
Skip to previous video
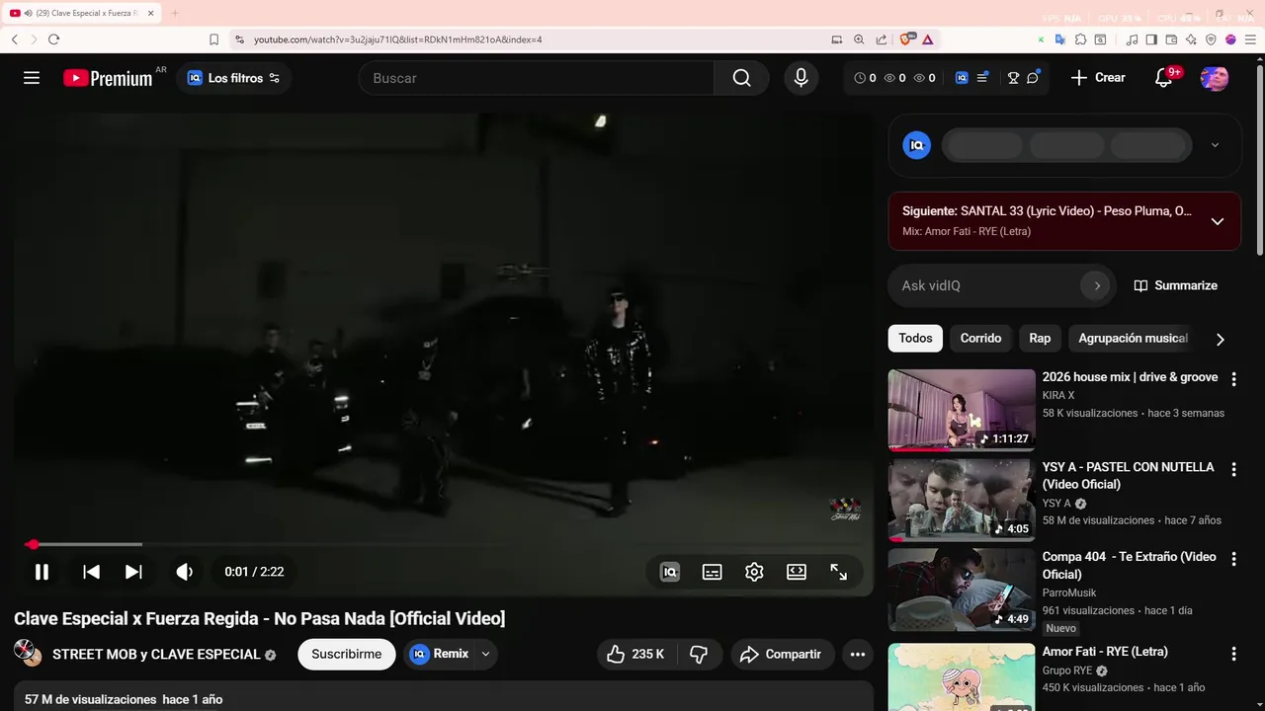pyautogui.click(x=91, y=572)
